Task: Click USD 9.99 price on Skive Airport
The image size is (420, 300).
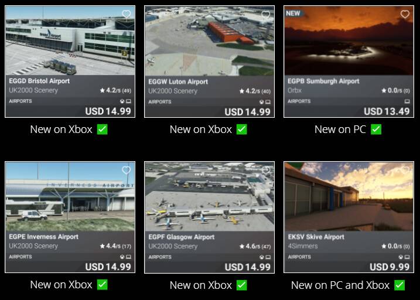Action: coord(390,267)
